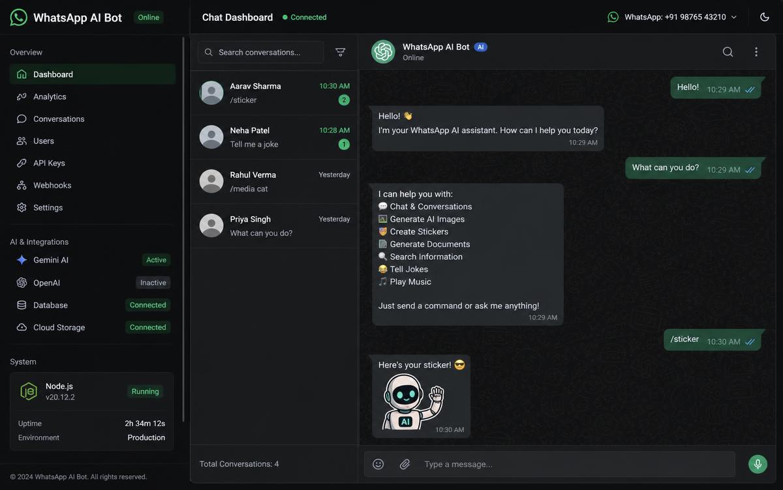The width and height of the screenshot is (783, 490).
Task: Click the Node.js hexagon icon
Action: pyautogui.click(x=29, y=391)
